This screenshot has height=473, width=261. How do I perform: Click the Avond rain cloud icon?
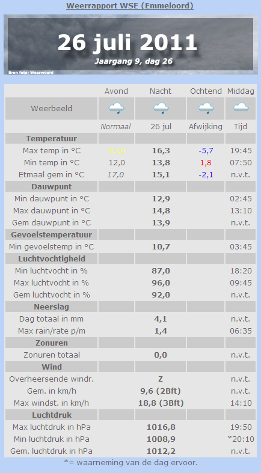coord(117,108)
